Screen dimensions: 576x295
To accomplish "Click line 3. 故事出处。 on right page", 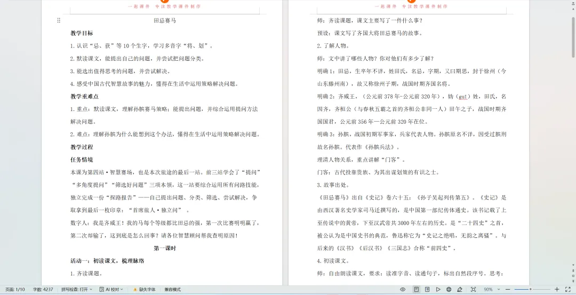I will tap(333, 185).
